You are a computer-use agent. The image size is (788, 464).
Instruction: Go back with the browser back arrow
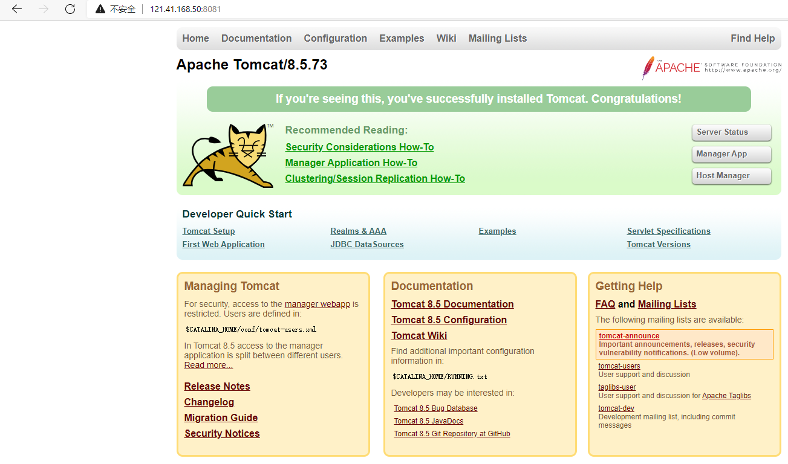pyautogui.click(x=16, y=9)
